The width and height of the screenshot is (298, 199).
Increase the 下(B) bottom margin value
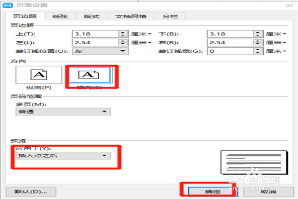click(x=258, y=32)
